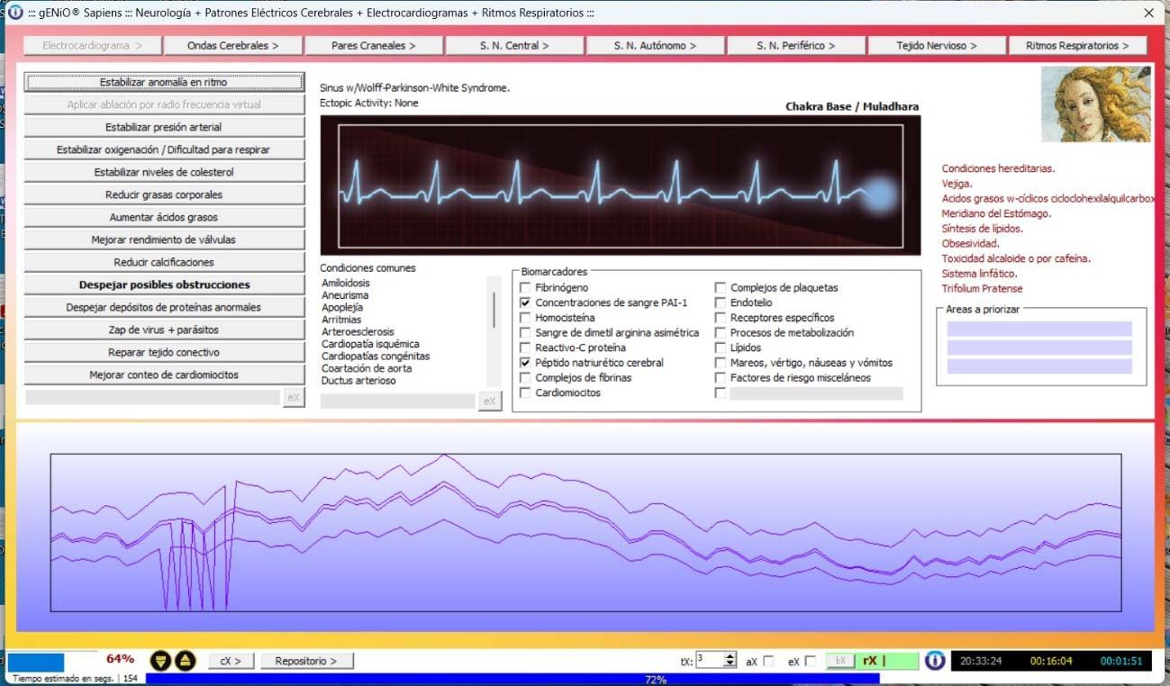
Task: Click the green rX indicator button
Action: [x=886, y=661]
